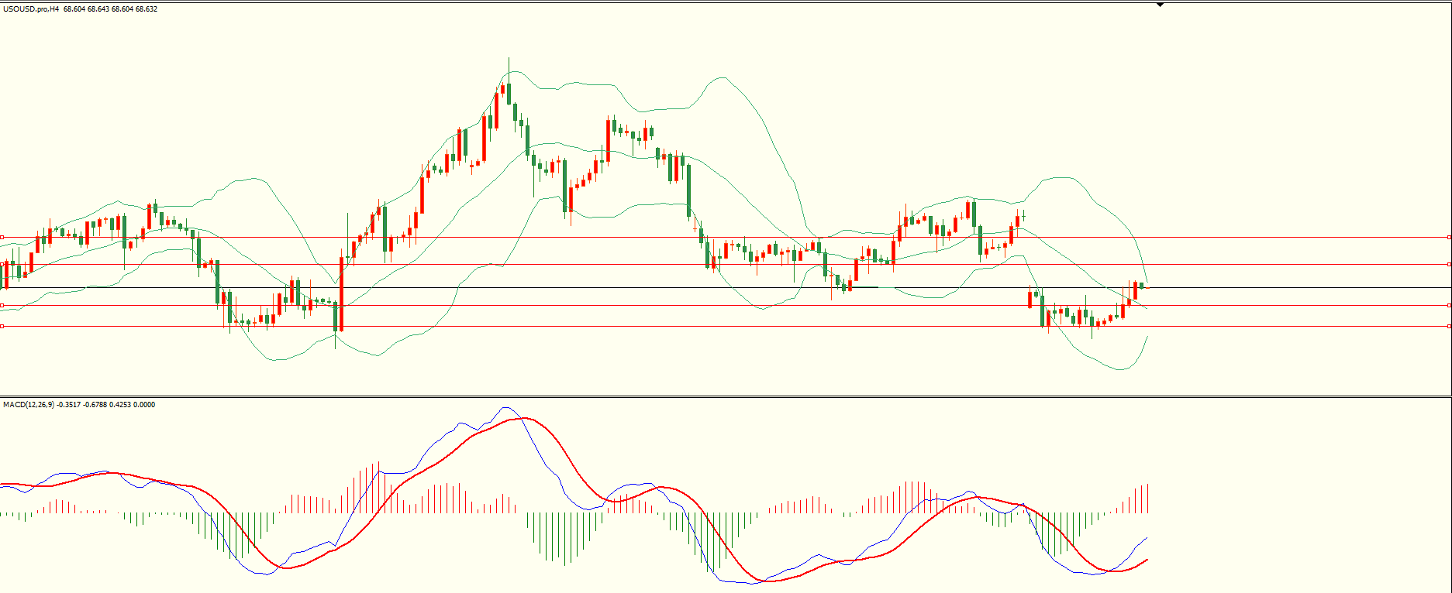
Task: Click the MACD(12,26,9) indicator label
Action: [29, 405]
